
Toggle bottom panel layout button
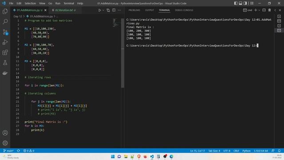241,3
